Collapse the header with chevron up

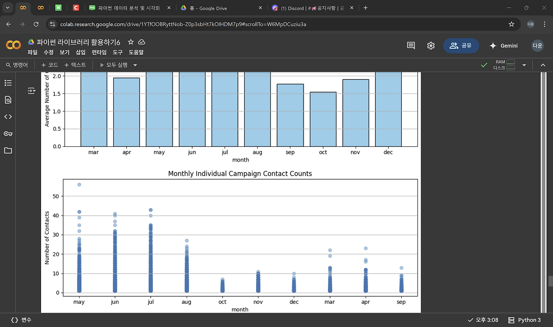(543, 65)
